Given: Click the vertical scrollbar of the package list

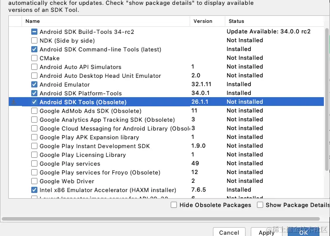Looking at the screenshot, I should click(326, 99).
